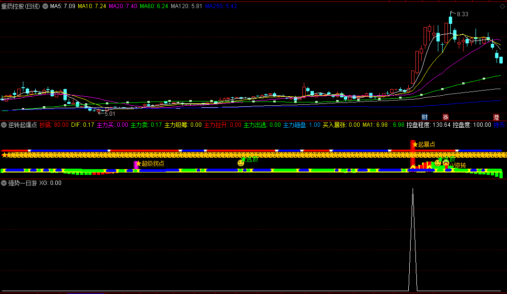Viewport: 507px width, 294px height.
Task: Select the 控盘度: 100.00 value
Action: click(472, 125)
